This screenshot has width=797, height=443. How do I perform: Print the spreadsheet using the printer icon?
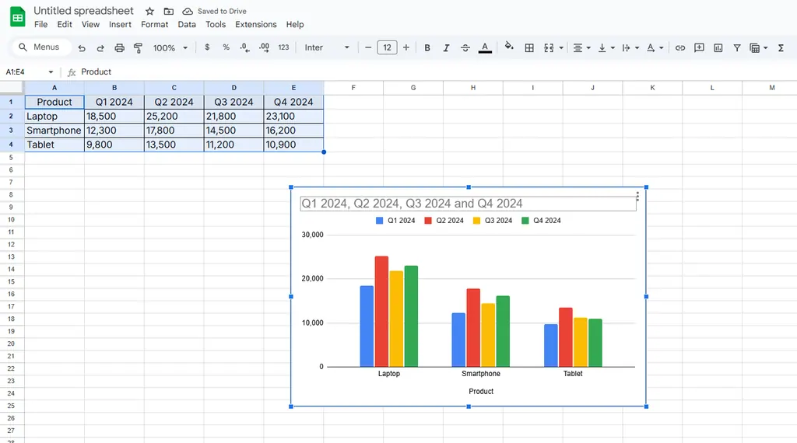click(x=119, y=48)
